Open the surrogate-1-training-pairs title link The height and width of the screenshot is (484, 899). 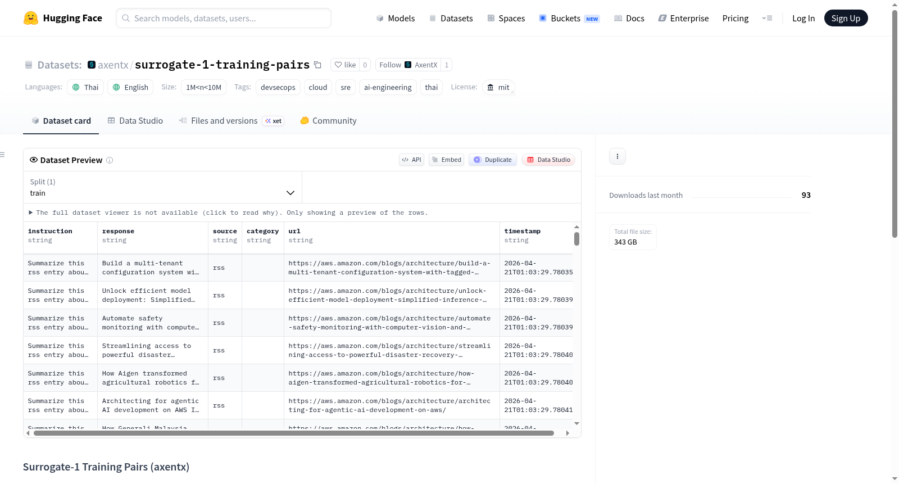click(x=222, y=65)
